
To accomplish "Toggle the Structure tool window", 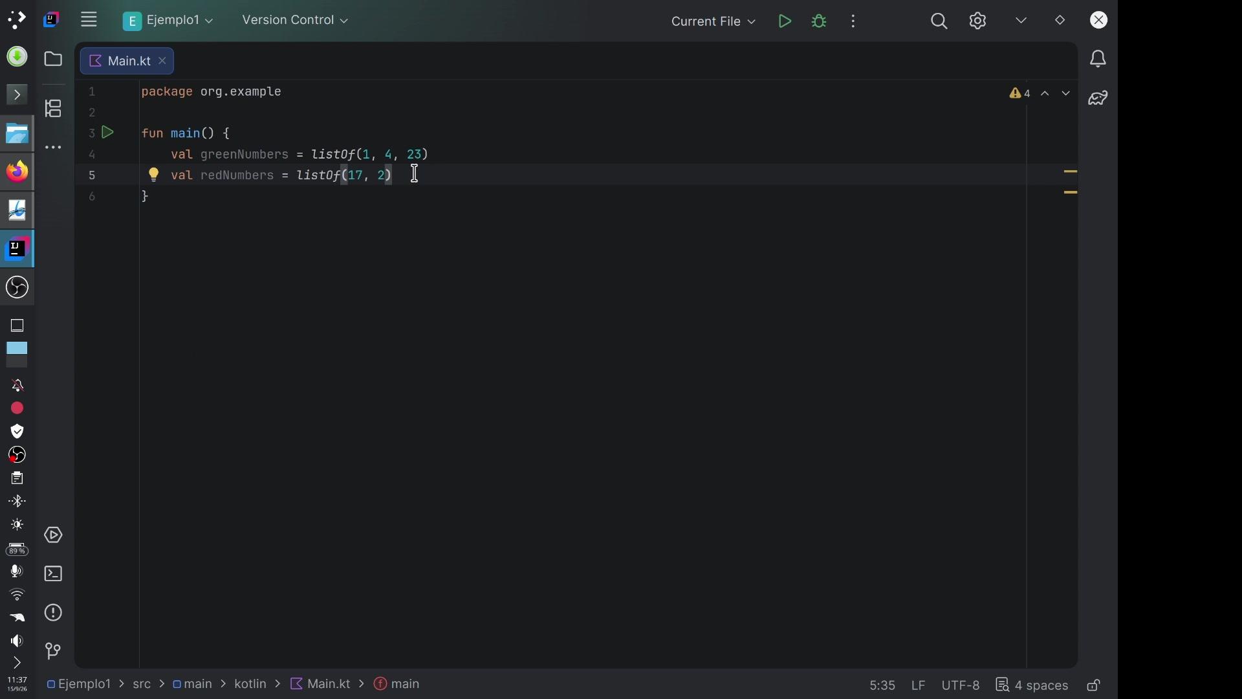I will (54, 109).
